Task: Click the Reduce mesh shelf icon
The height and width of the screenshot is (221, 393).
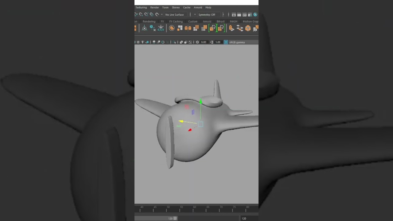Action: tap(204, 28)
